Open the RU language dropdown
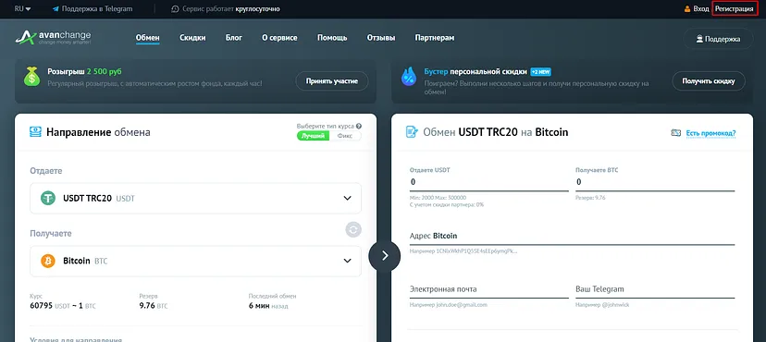The width and height of the screenshot is (766, 342). 23,9
